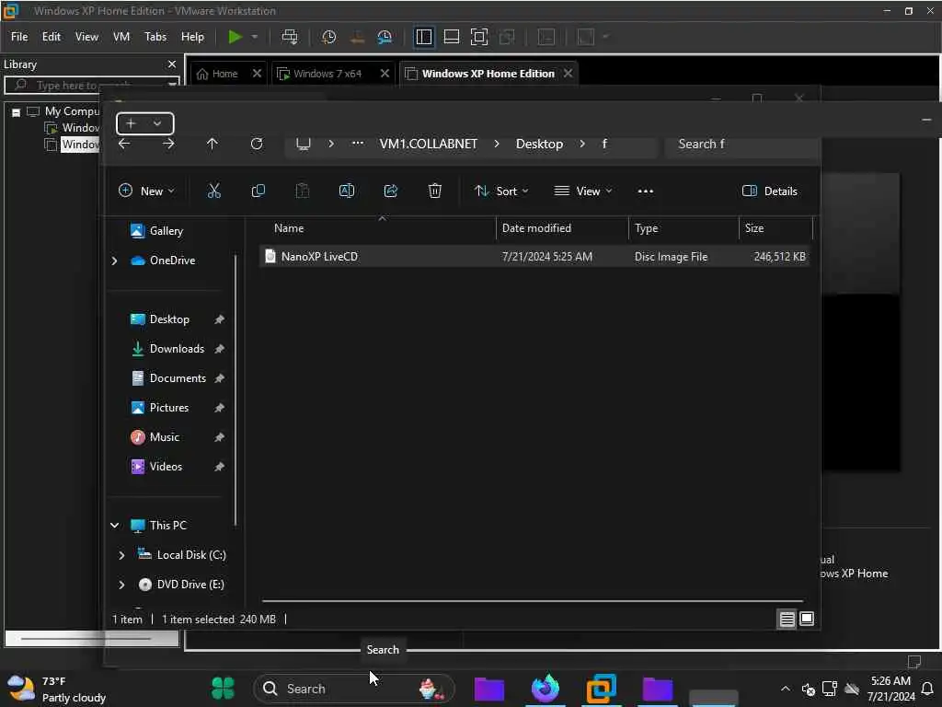
Task: Add a new File Explorer tab
Action: click(131, 124)
